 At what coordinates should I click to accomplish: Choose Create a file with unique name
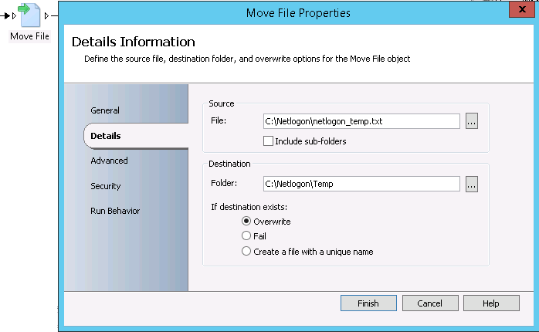[246, 251]
